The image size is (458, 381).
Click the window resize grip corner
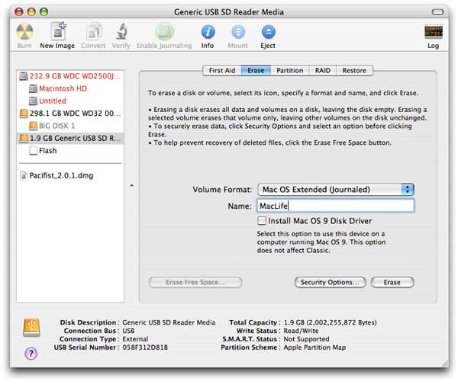[x=445, y=363]
